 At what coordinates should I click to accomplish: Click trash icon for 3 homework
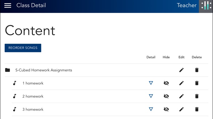[x=197, y=109]
